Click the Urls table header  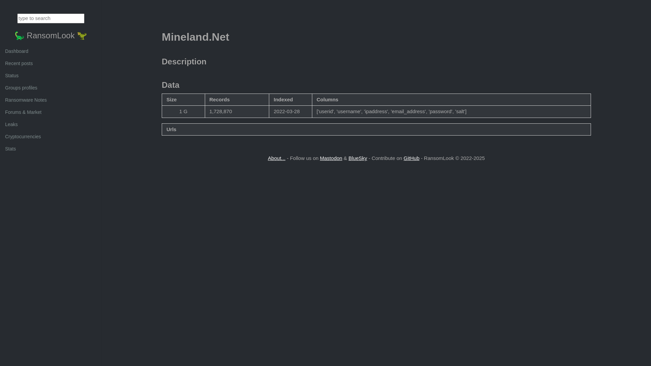[x=171, y=129]
